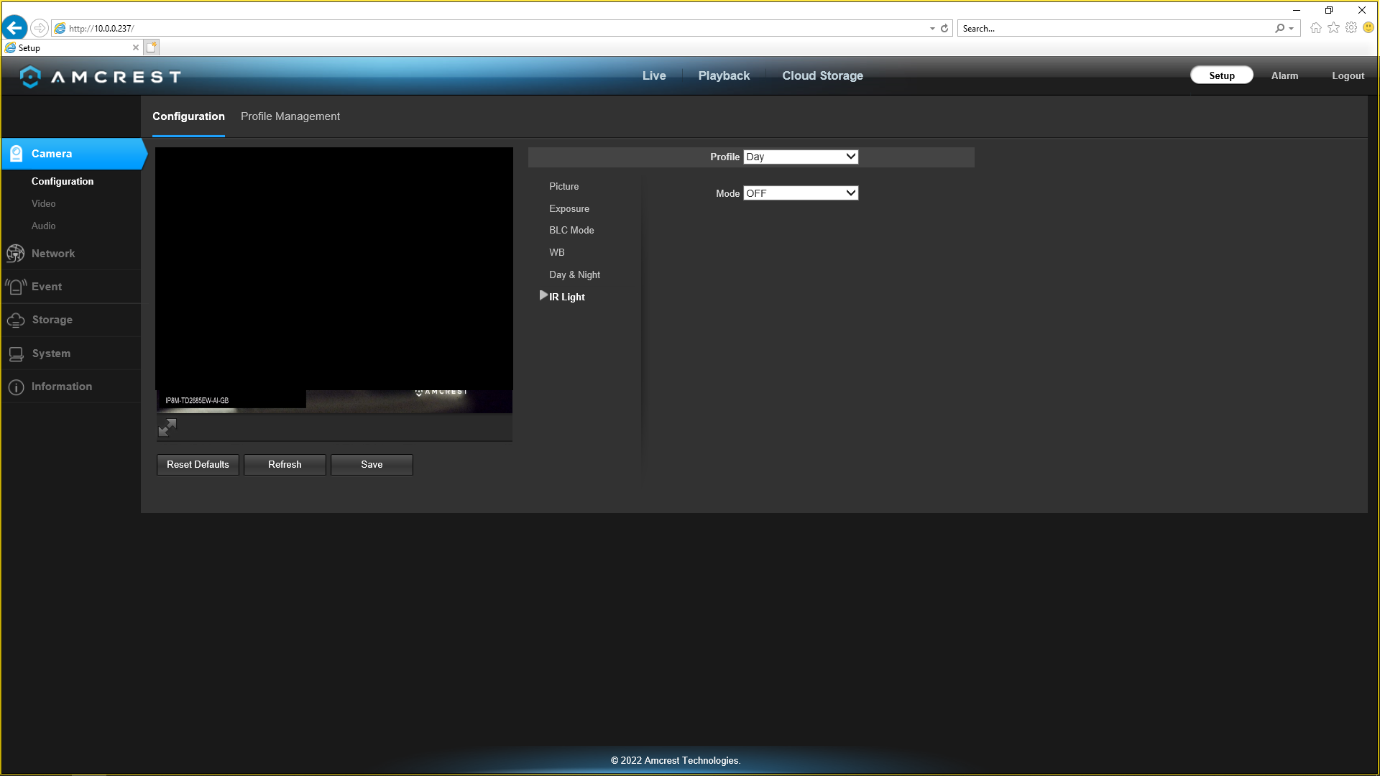Switch to Profile Management tab
Viewport: 1380px width, 776px height.
click(x=290, y=116)
